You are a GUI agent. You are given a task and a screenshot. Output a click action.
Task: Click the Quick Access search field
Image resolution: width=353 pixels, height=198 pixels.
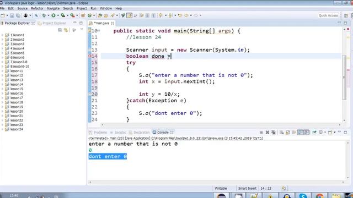[x=328, y=15]
